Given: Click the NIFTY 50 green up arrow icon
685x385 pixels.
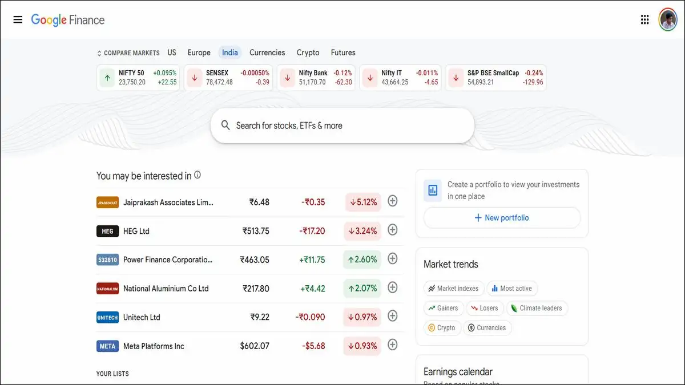Looking at the screenshot, I should pos(107,78).
